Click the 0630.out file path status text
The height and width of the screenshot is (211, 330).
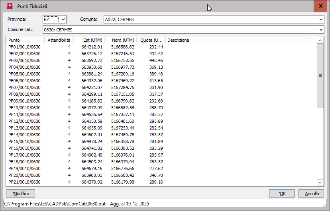pos(77,204)
